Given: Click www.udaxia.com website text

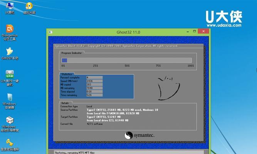Looking at the screenshot, I should 224,25.
